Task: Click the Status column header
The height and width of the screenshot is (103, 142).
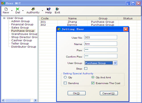Action: pyautogui.click(x=128, y=18)
